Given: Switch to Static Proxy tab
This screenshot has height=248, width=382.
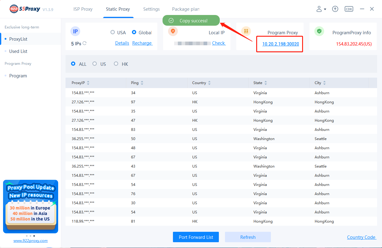Looking at the screenshot, I should 118,9.
